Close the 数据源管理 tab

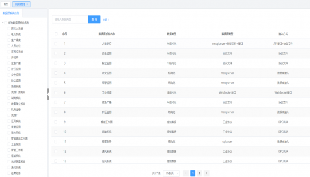[27, 4]
